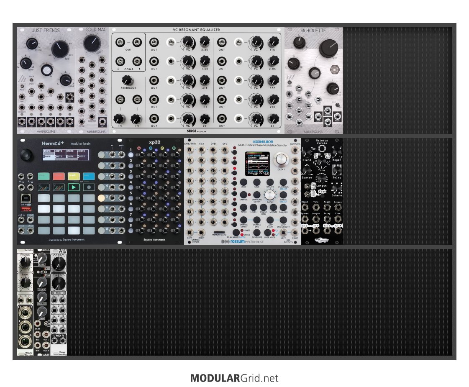Click the 5.2K band knob on the equalizer
Viewport: 469px width, 387px height.
coord(205,42)
